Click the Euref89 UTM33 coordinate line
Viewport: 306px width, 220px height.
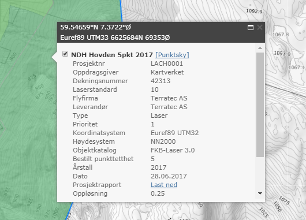tap(115, 38)
